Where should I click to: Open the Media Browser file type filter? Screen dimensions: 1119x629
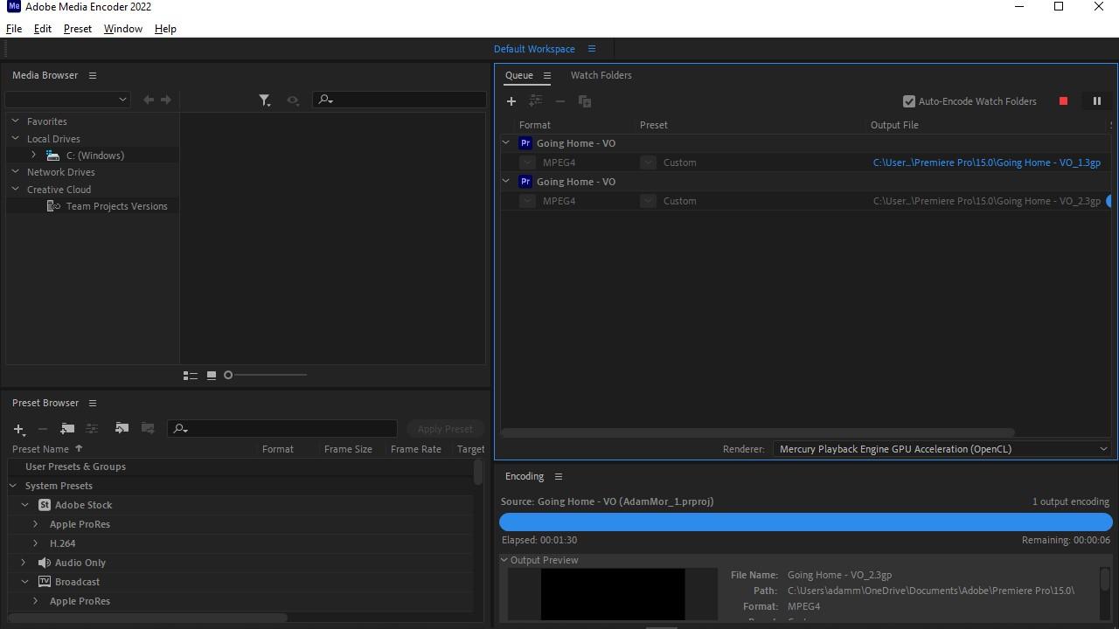pos(265,100)
